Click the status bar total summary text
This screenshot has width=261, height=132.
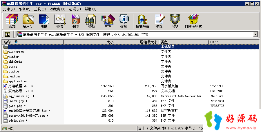(170, 128)
